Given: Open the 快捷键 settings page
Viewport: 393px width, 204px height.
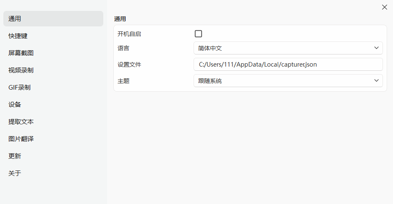Looking at the screenshot, I should 18,36.
